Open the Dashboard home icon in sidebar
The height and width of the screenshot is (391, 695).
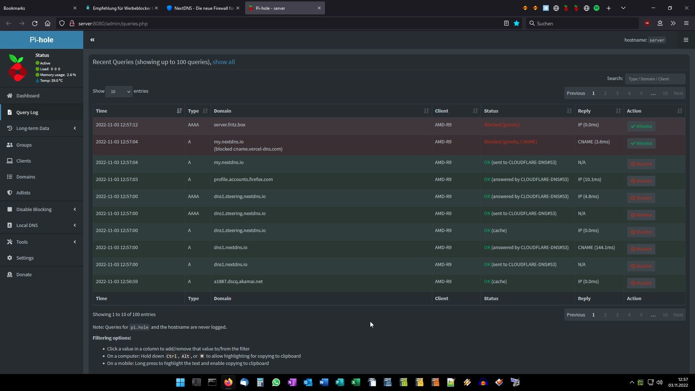pos(10,96)
